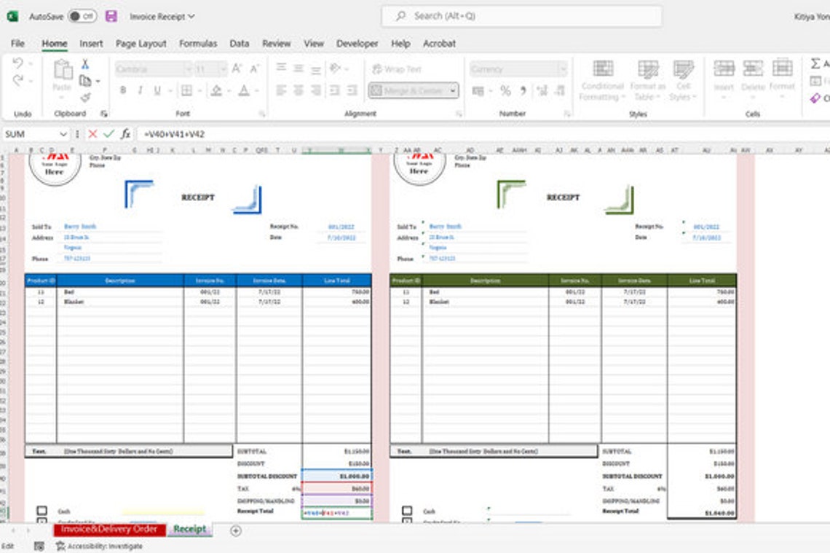Switch to the Review tab
Screen dimensions: 830x553
(x=277, y=44)
